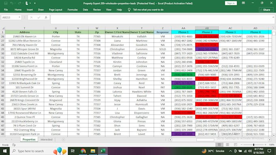Switch to the Home tab
The image size is (276, 155).
pyautogui.click(x=18, y=10)
